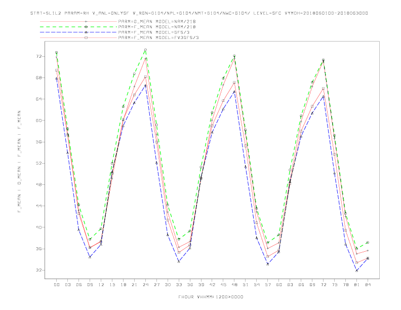Click x-axis forecast hour label 66
This screenshot has width=401, height=310.
(x=301, y=285)
